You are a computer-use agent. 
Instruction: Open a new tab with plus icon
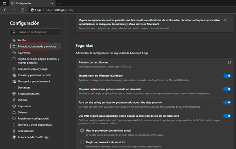pos(59,3)
